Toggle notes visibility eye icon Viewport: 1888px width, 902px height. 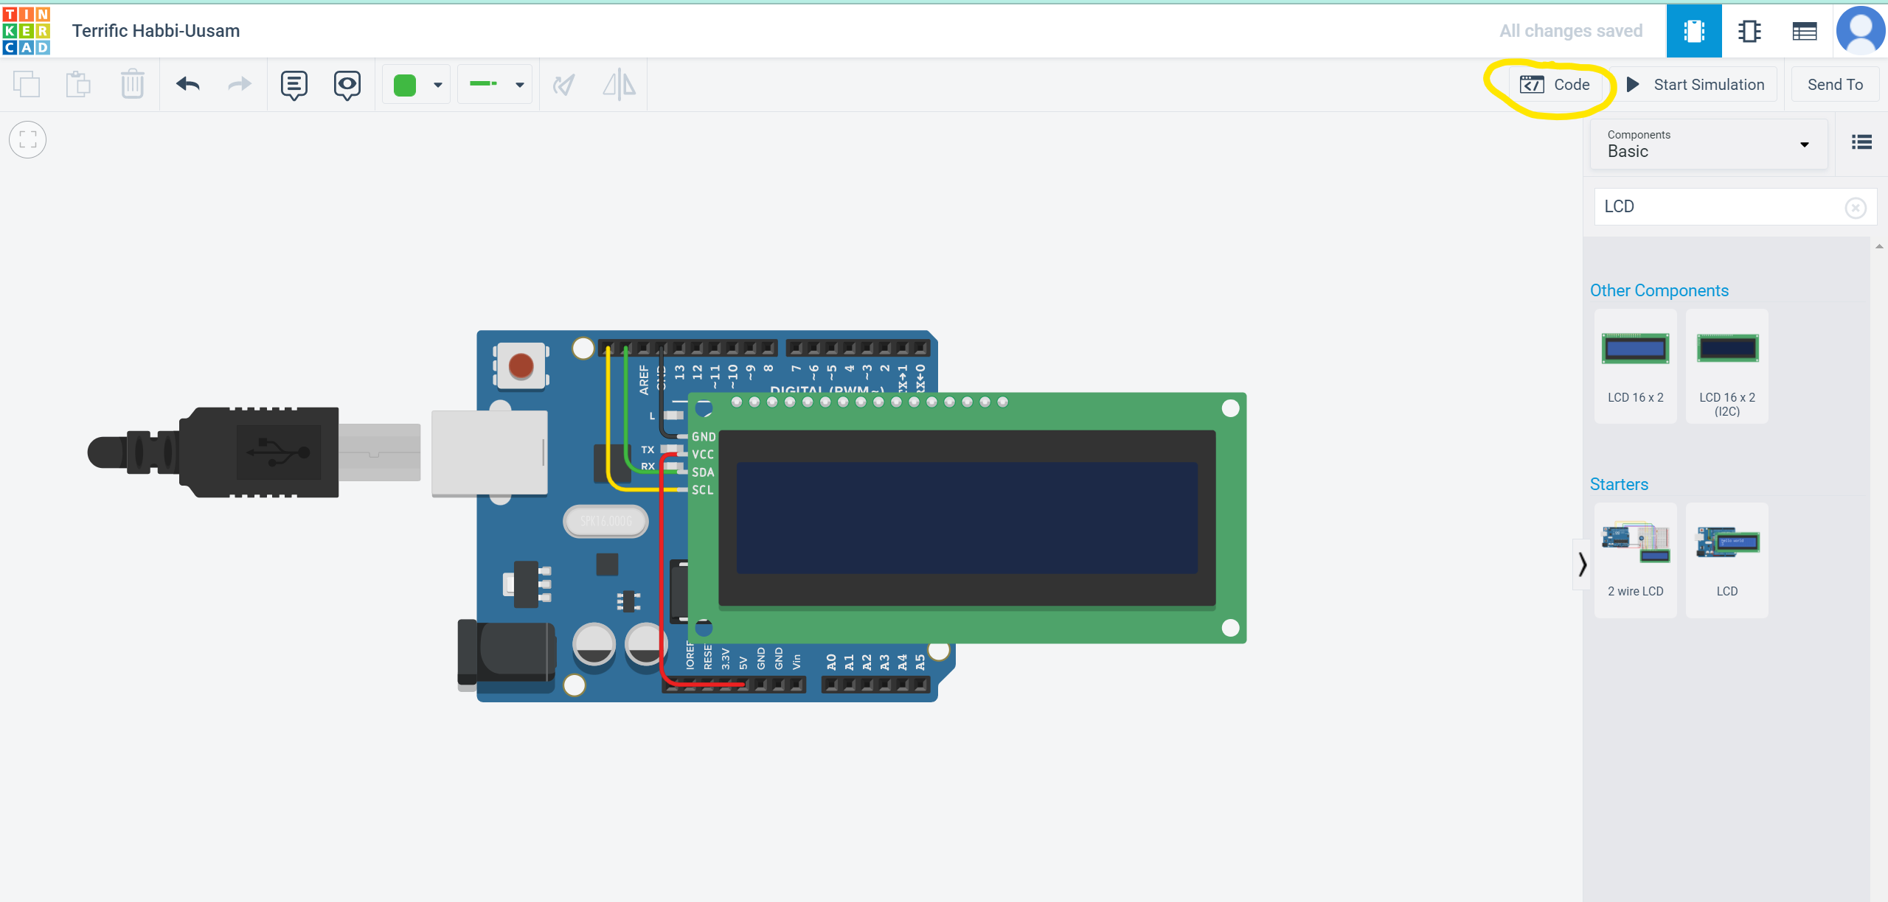pyautogui.click(x=347, y=85)
